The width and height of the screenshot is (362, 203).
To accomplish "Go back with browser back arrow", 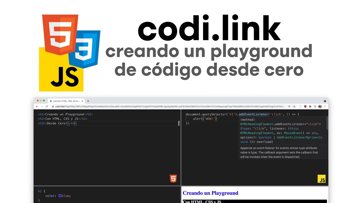I will coord(37,107).
